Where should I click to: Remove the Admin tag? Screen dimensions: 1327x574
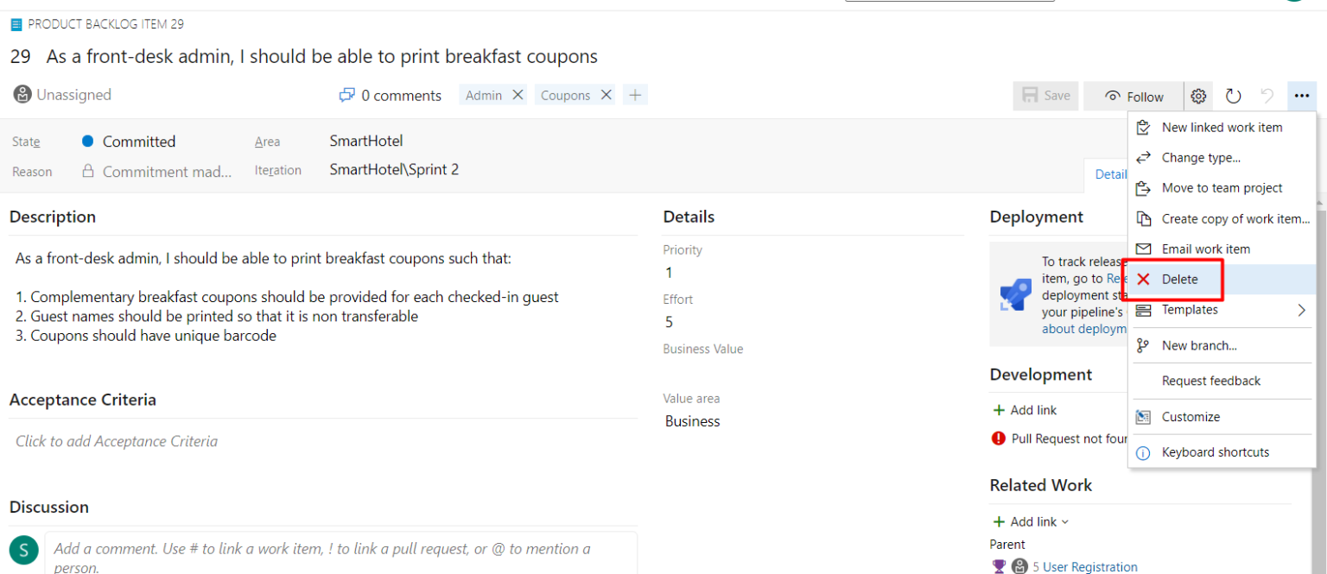point(518,95)
